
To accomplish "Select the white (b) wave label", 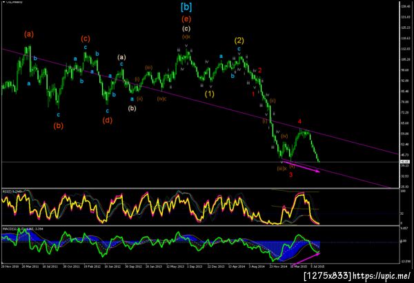I will click(x=132, y=108).
